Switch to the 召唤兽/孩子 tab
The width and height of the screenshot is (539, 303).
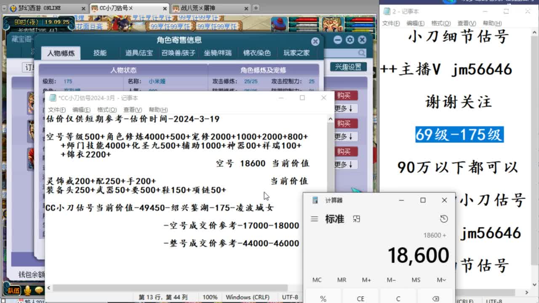click(x=178, y=53)
